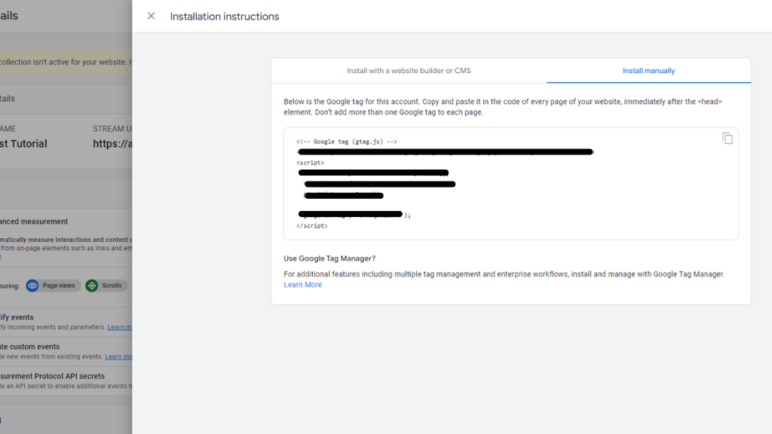Image resolution: width=772 pixels, height=434 pixels.
Task: Click the data collection isn't active warning
Action: (x=66, y=62)
